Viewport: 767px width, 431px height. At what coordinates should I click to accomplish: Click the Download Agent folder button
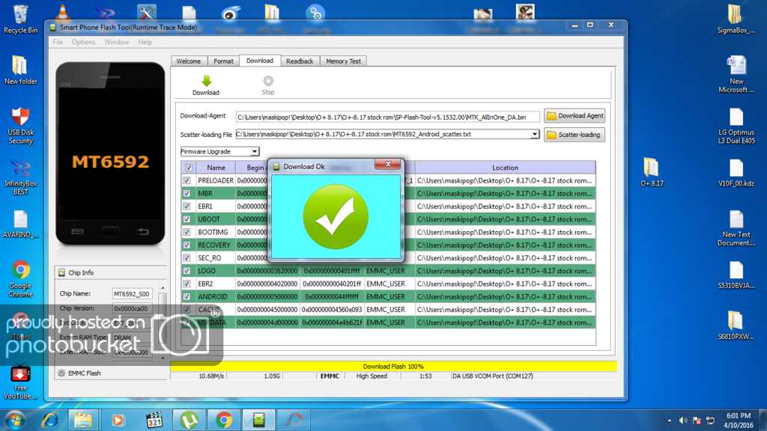[x=575, y=116]
